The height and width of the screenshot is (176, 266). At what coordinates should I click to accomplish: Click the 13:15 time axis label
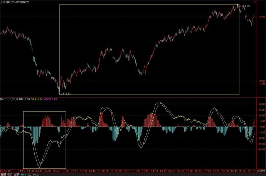tap(128, 171)
